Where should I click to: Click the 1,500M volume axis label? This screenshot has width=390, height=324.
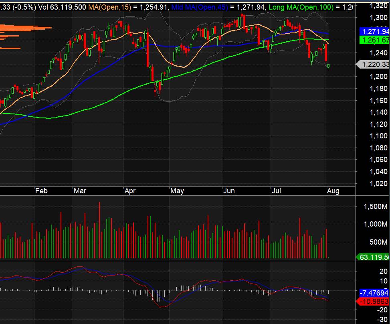coord(376,206)
